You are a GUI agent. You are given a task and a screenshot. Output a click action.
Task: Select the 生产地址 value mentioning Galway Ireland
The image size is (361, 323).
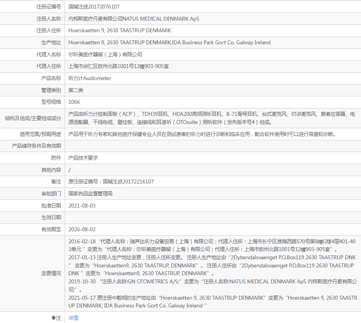pos(170,42)
